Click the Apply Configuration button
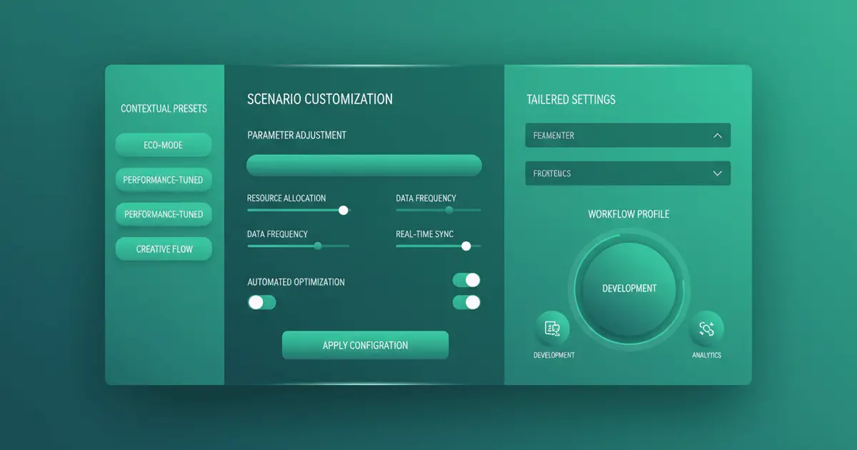 pos(365,345)
